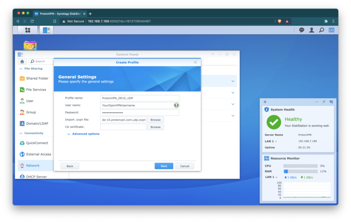Collapse the File Sharing section
The image size is (351, 222).
pyautogui.click(x=21, y=69)
